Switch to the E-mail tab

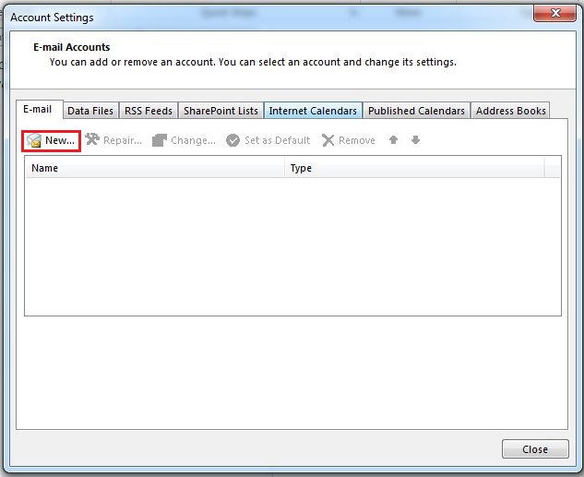38,110
